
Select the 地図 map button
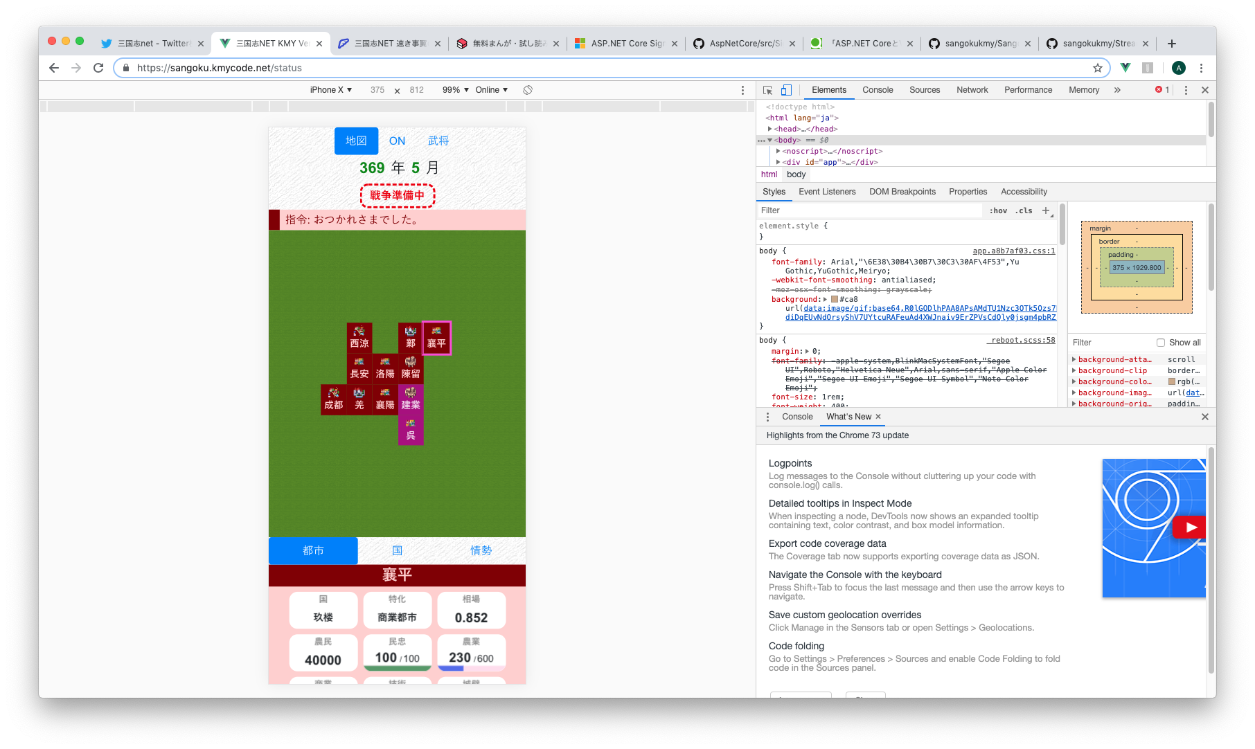356,141
